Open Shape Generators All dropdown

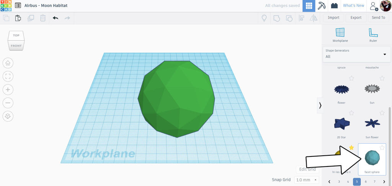pos(357,54)
